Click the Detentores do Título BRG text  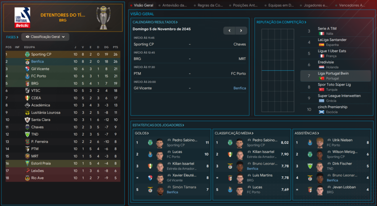[x=63, y=17]
